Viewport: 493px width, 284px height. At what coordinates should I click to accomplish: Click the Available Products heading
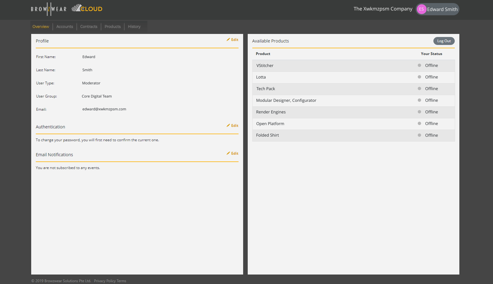point(270,41)
